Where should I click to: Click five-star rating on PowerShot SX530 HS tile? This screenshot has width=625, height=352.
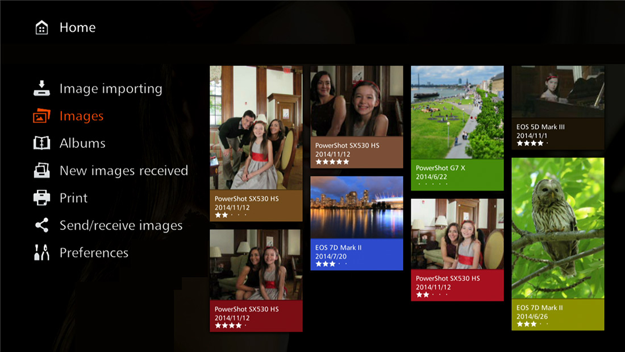pyautogui.click(x=334, y=163)
